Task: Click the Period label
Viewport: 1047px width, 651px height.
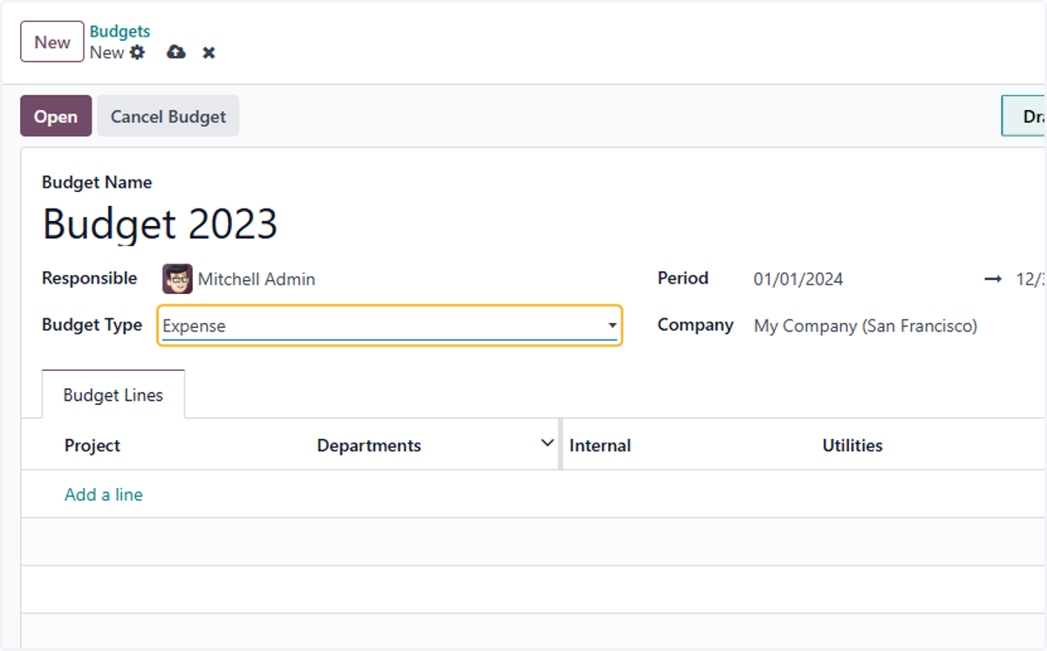Action: coord(683,278)
